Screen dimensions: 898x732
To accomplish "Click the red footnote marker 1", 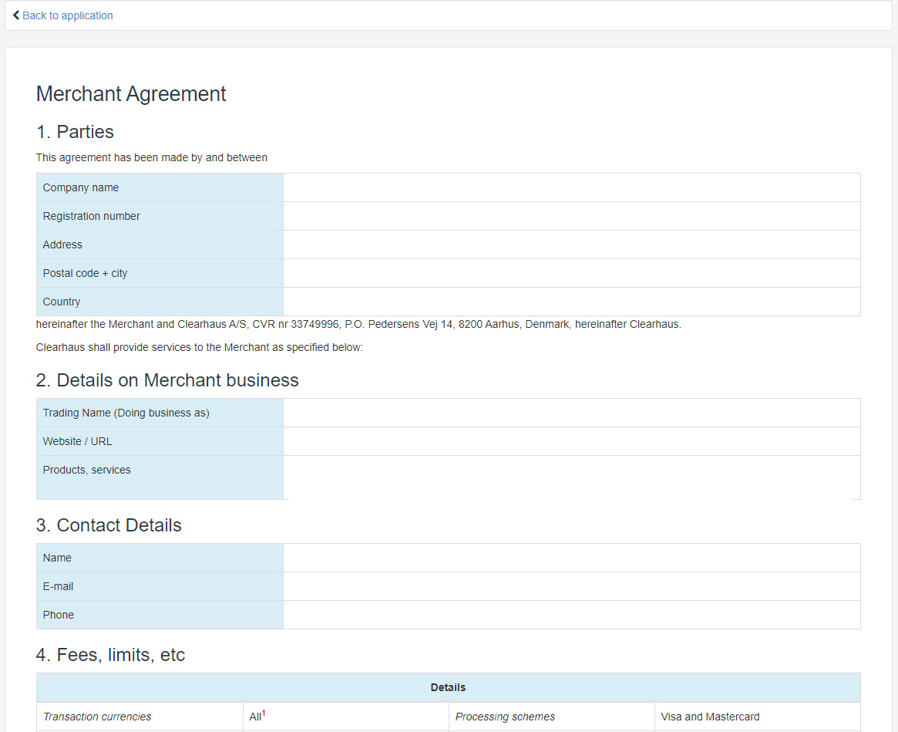I will 264,713.
